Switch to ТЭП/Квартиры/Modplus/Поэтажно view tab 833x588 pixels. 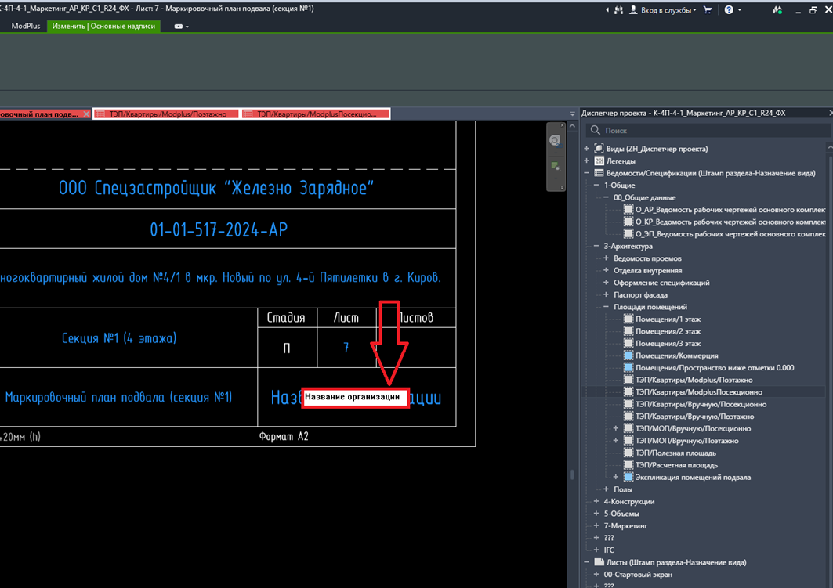click(166, 114)
